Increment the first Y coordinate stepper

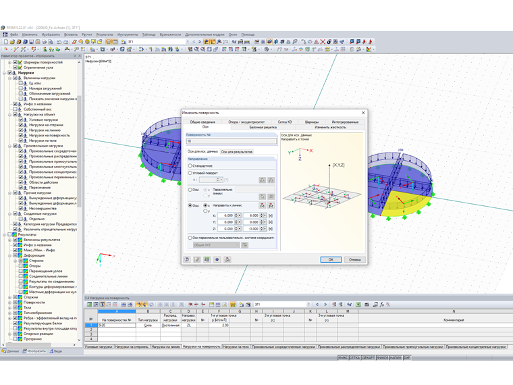click(x=236, y=221)
